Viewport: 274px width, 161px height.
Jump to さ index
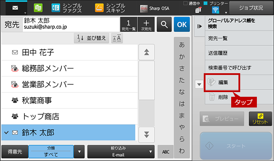tap(182, 69)
